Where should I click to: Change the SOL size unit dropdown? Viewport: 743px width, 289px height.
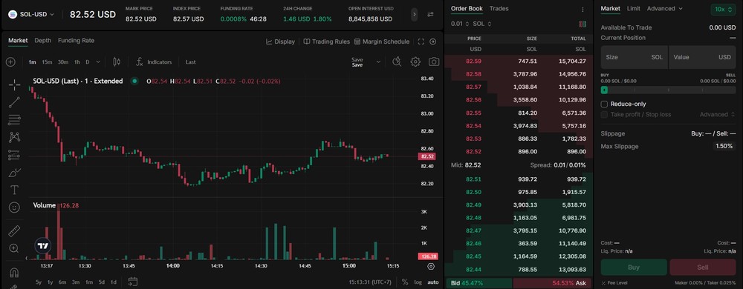[482, 24]
